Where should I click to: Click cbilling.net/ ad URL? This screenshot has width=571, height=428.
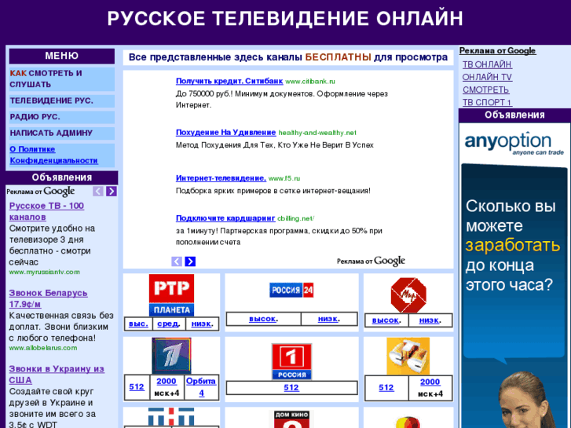pyautogui.click(x=295, y=218)
